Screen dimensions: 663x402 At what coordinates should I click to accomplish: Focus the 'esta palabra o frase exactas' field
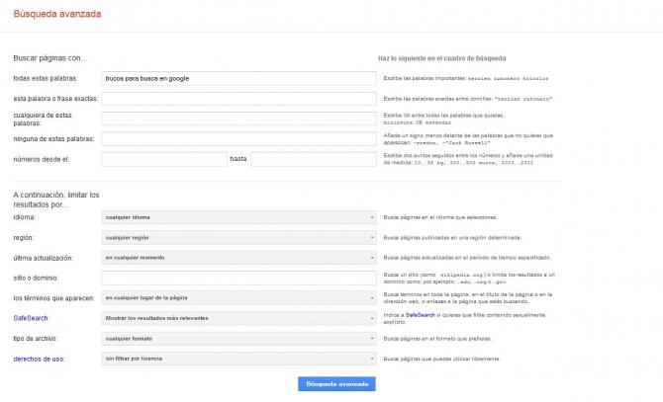pos(238,99)
